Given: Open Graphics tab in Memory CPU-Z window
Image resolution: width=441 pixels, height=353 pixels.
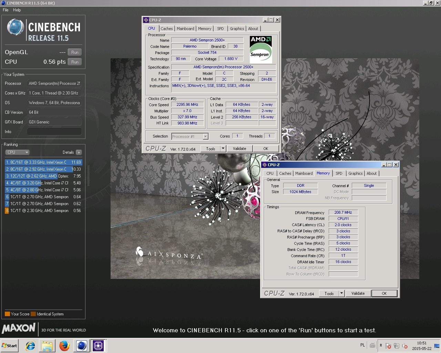Looking at the screenshot, I should pos(356,173).
